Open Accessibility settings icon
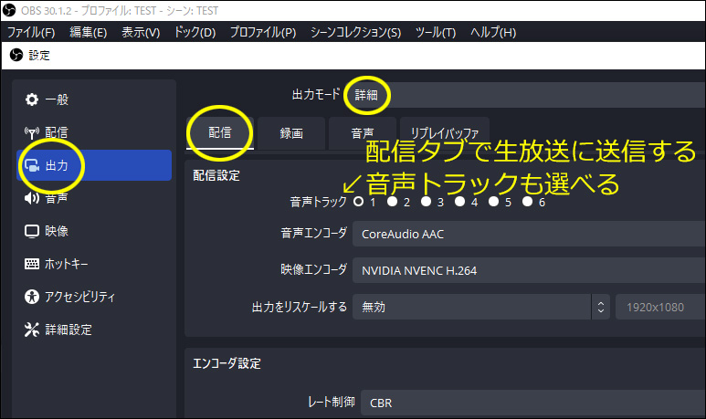Image resolution: width=706 pixels, height=419 pixels. point(32,297)
